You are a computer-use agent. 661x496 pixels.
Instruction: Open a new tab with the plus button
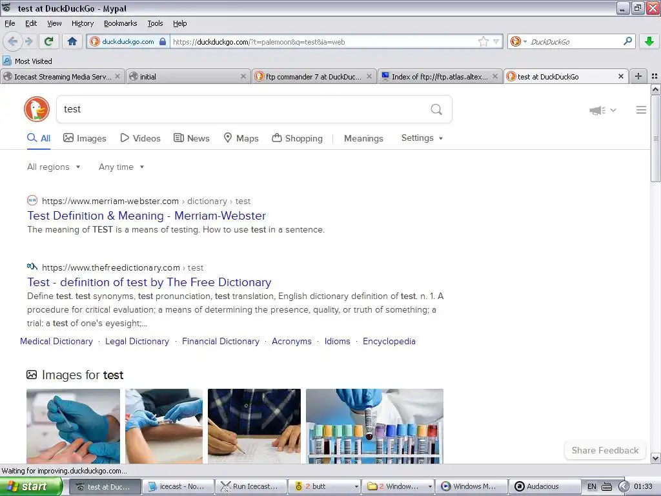(x=638, y=76)
